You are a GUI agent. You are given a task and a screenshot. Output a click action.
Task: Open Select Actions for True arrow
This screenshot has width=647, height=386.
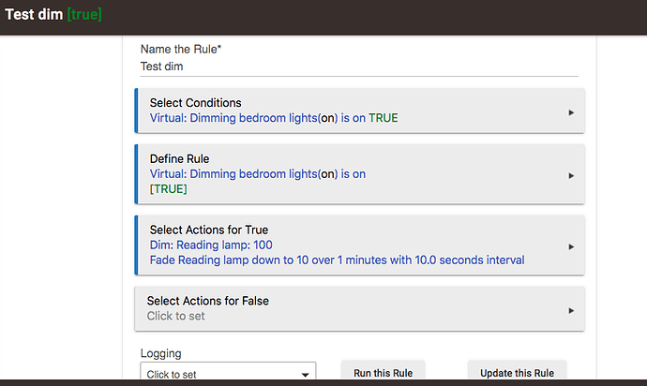point(571,246)
